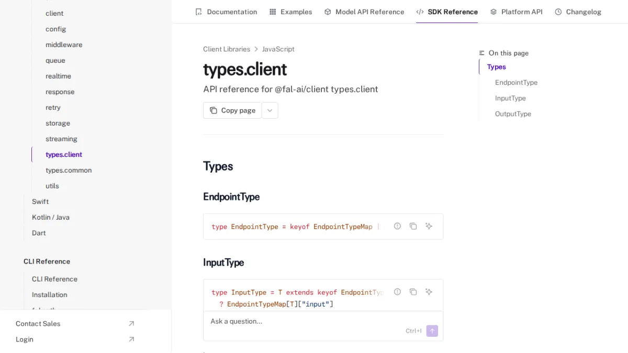628x353 pixels.
Task: Click the InputType section heading
Action: 223,263
